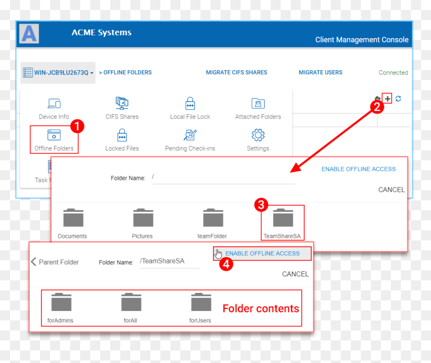Open Migrate Users
Image resolution: width=431 pixels, height=363 pixels.
point(321,73)
